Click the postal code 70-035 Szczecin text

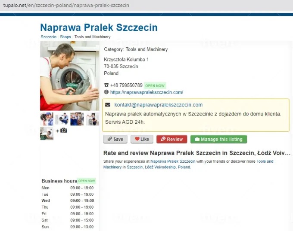[121, 67]
